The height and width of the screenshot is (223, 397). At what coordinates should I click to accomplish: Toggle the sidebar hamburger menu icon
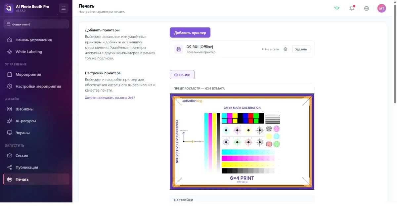point(64,8)
